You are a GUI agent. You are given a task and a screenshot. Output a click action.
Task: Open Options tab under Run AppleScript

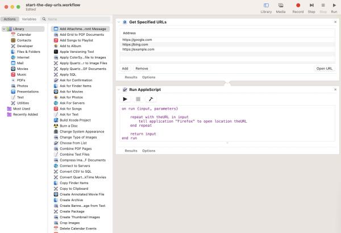pos(148,151)
